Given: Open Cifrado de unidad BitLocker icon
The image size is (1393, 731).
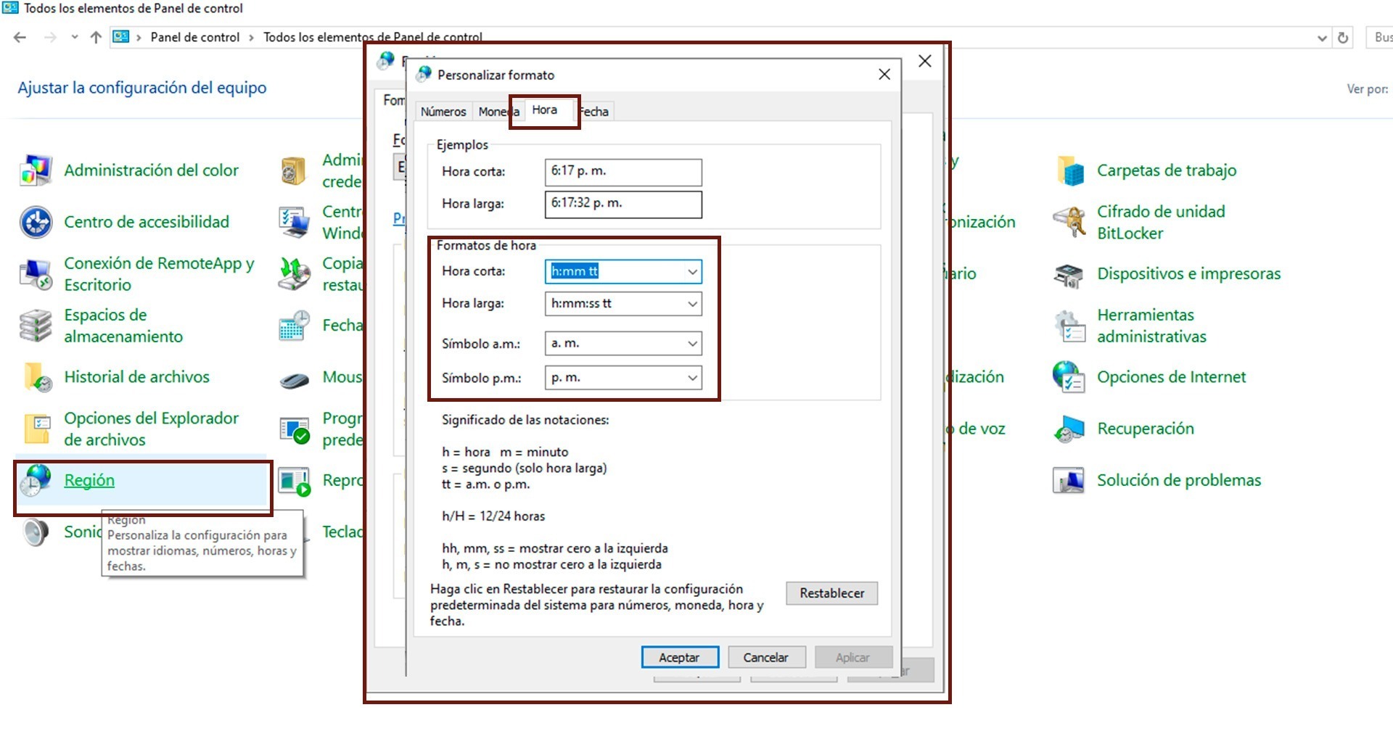Looking at the screenshot, I should (1069, 222).
